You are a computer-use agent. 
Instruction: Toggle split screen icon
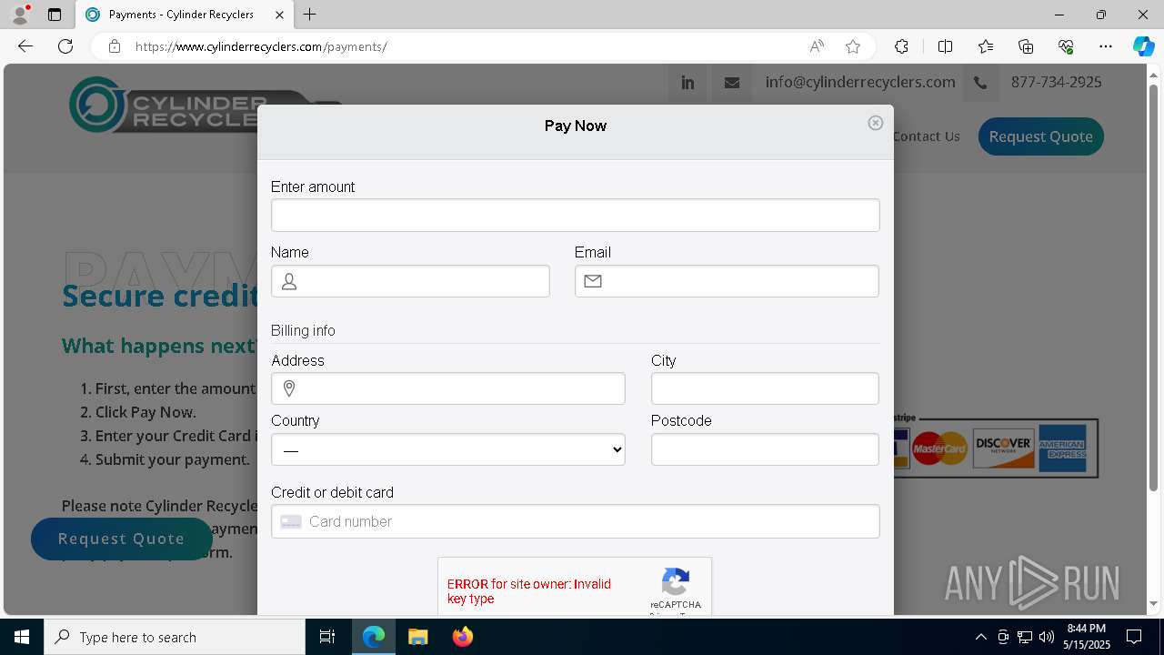point(945,46)
